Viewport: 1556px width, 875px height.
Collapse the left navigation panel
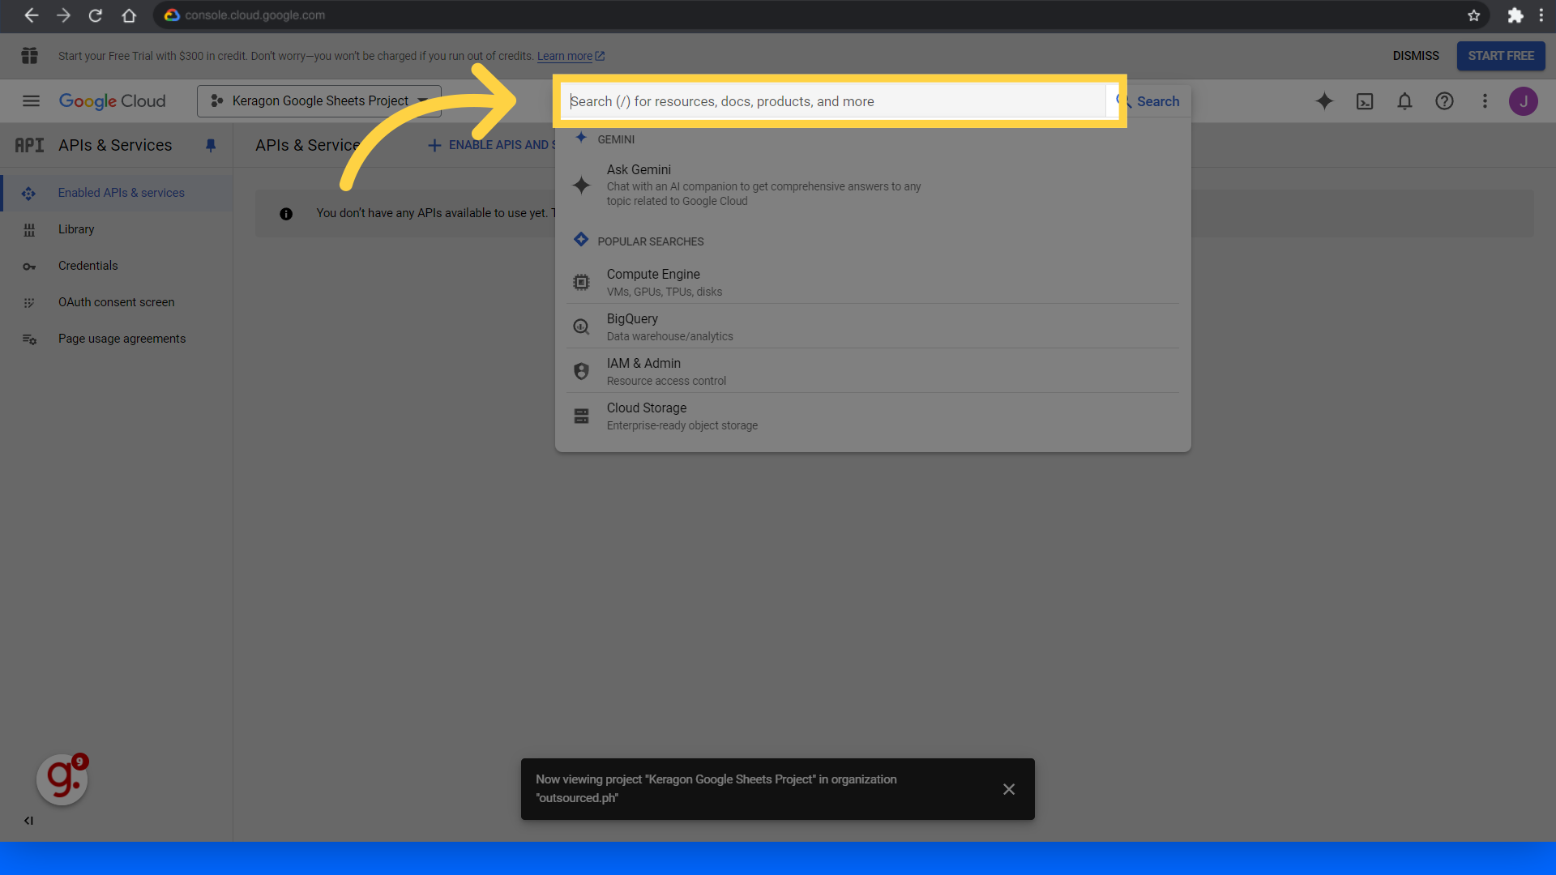pyautogui.click(x=28, y=821)
